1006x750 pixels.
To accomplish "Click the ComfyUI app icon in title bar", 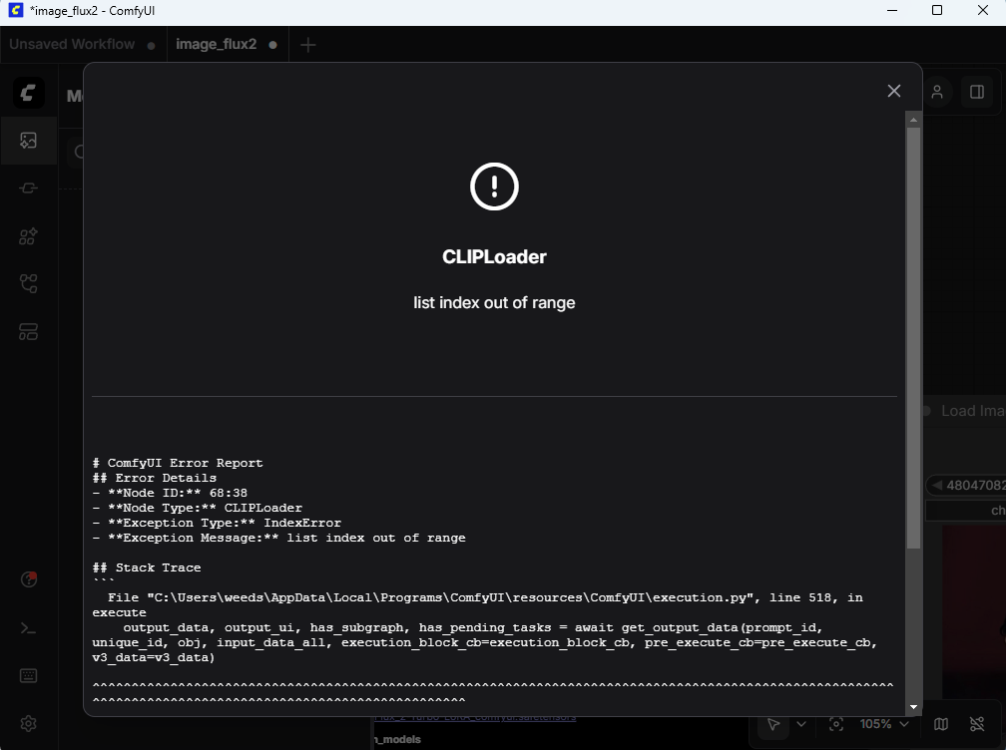I will click(x=15, y=10).
